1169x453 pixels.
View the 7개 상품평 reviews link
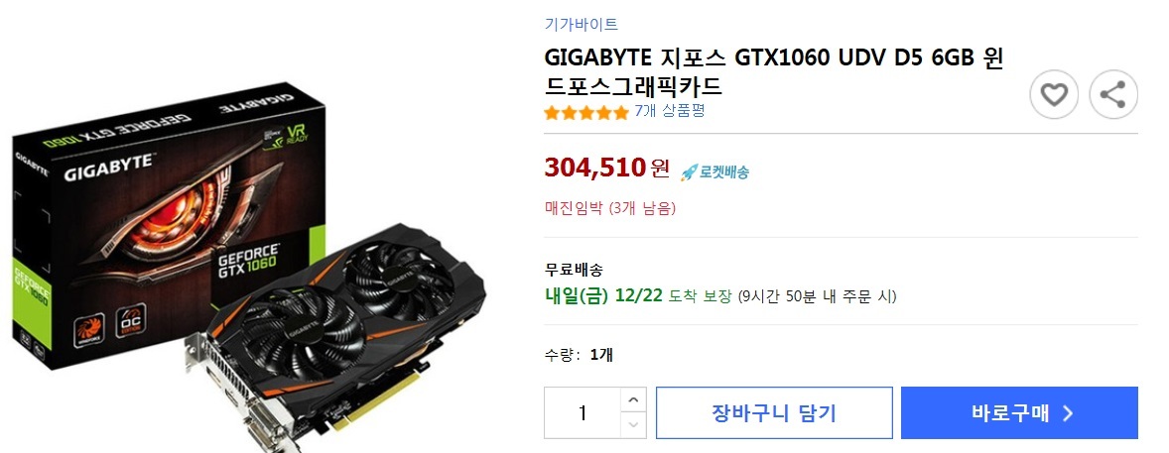pyautogui.click(x=669, y=111)
